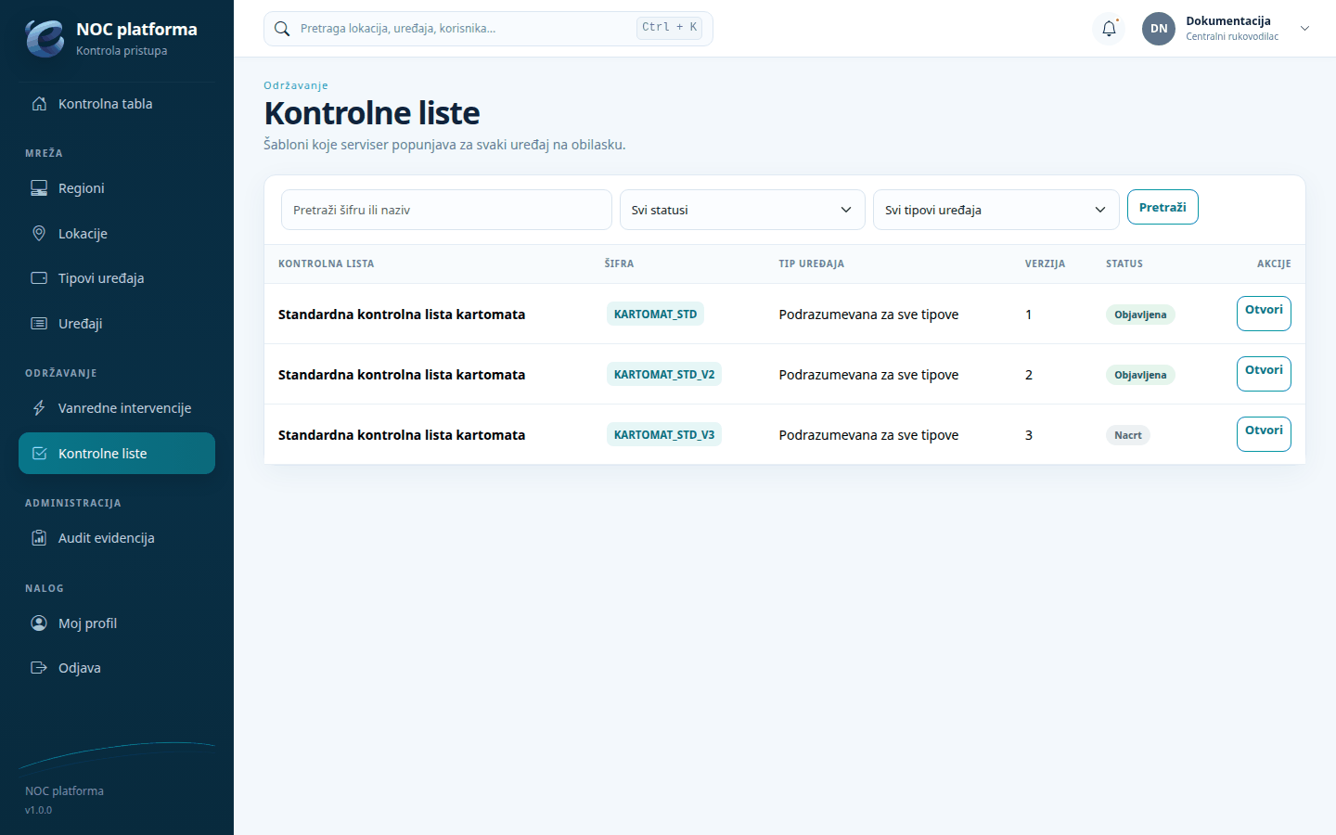Click the Lokacije map pin icon

pos(39,234)
